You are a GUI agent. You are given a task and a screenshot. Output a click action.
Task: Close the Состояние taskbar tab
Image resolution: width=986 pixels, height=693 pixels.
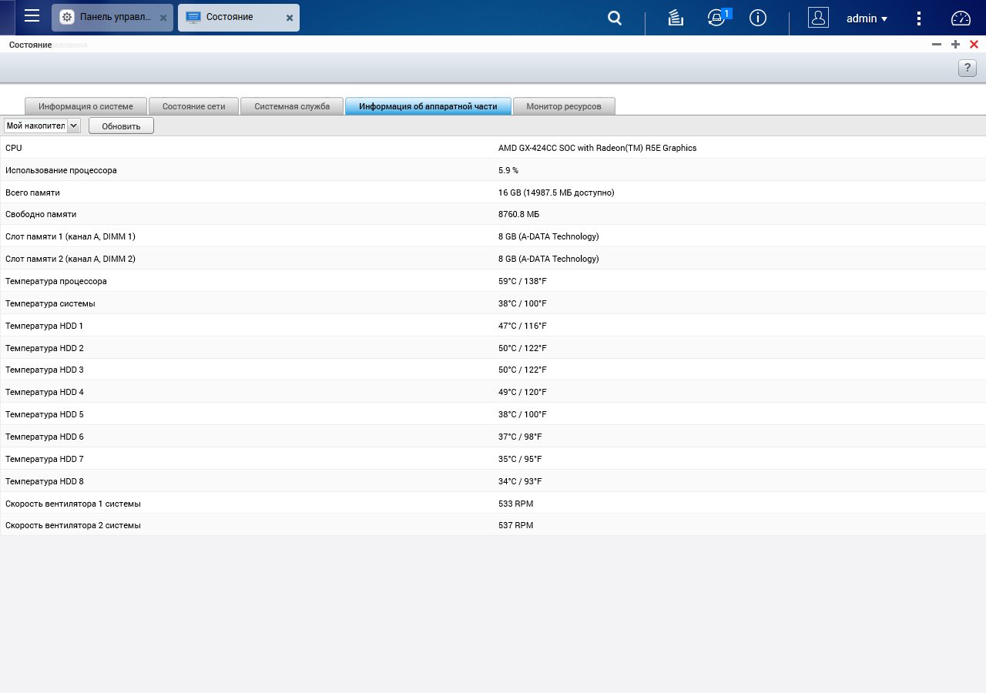tap(289, 18)
